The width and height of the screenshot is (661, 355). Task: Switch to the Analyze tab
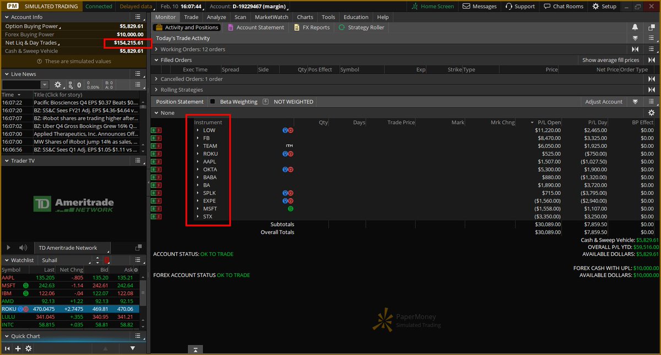click(216, 17)
